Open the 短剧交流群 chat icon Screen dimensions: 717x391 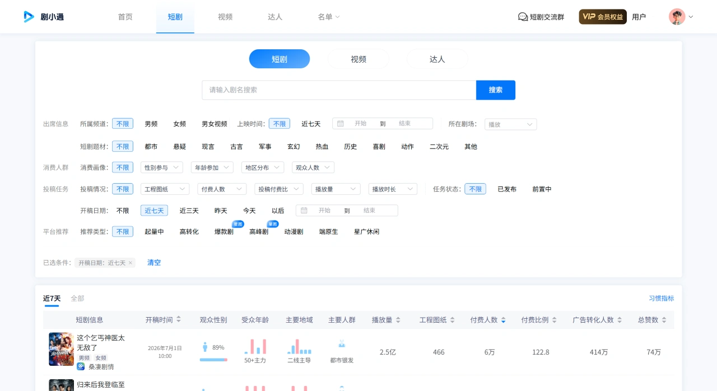(x=523, y=17)
